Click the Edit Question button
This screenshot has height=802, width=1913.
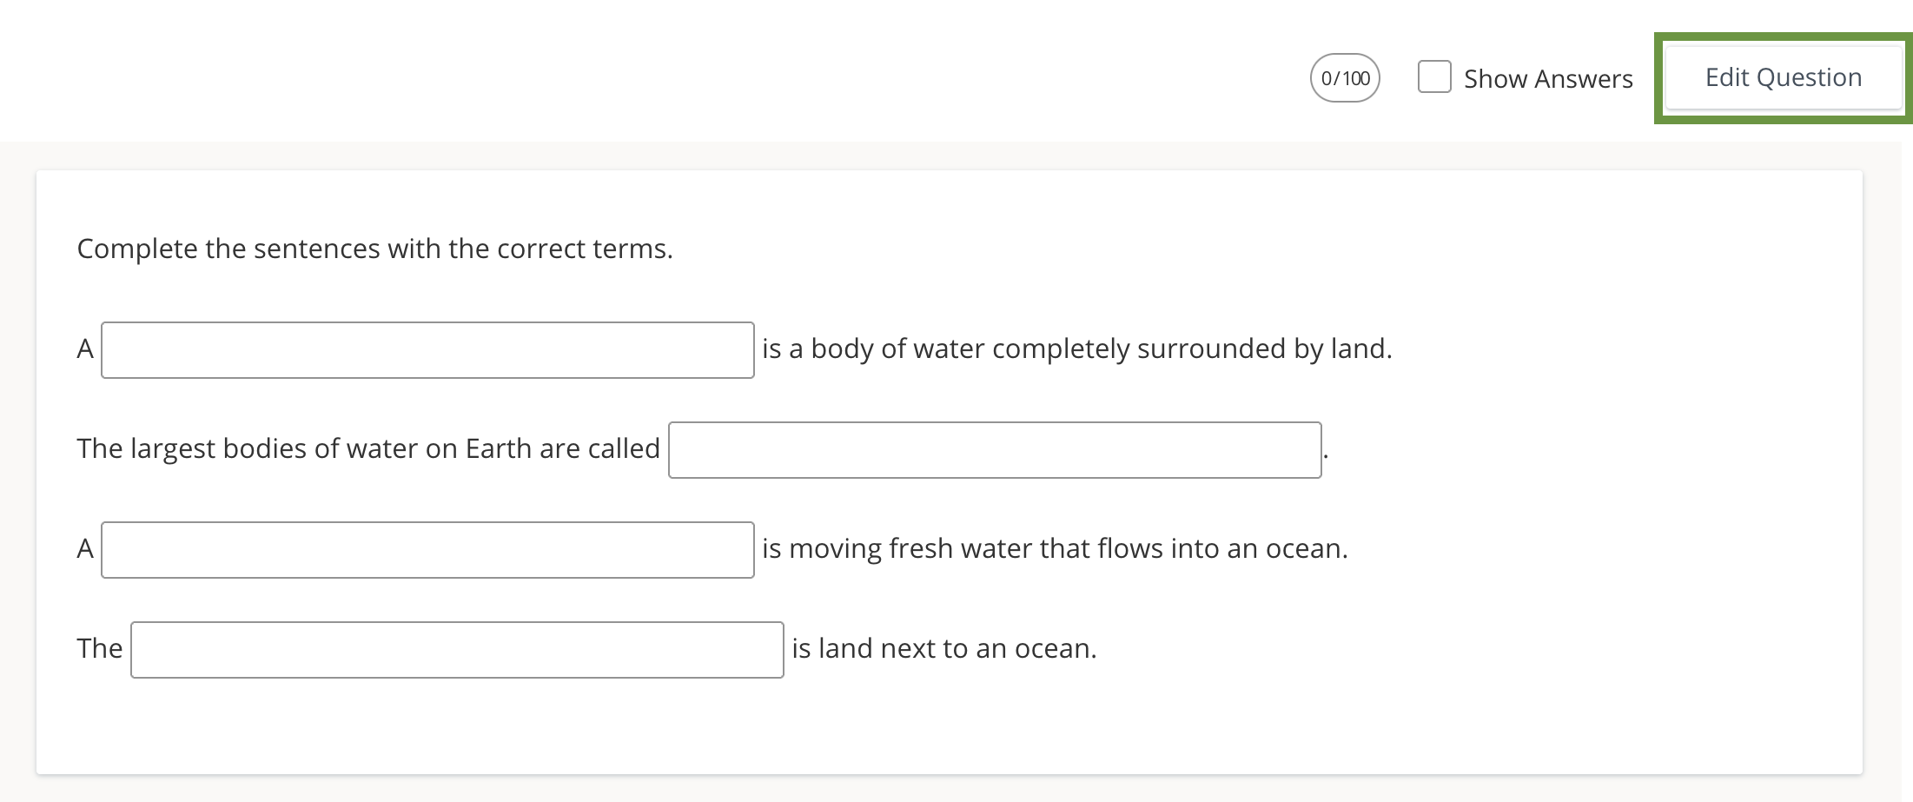pos(1783,78)
